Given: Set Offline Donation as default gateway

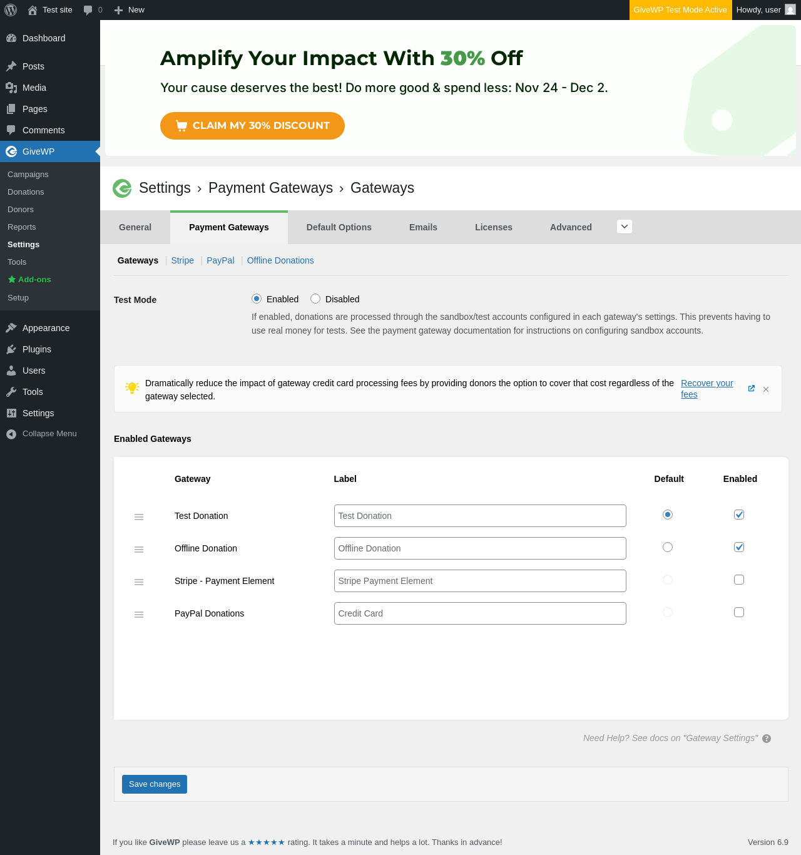Looking at the screenshot, I should (x=668, y=547).
